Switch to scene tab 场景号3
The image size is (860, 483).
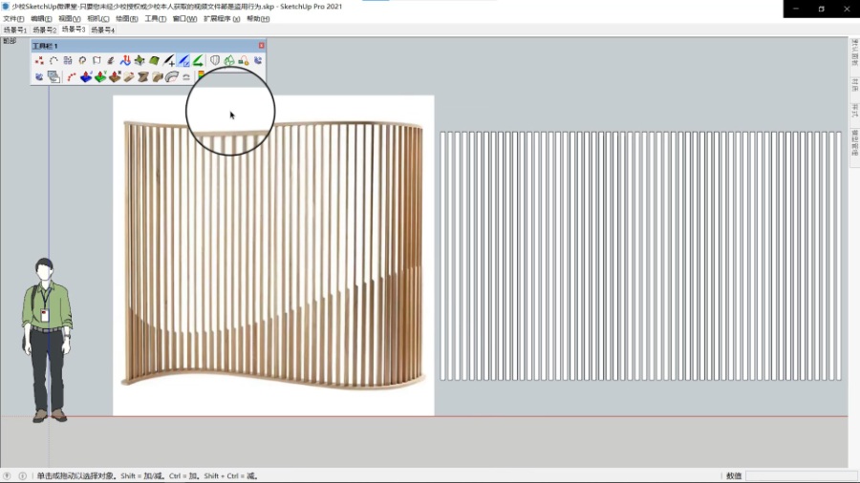(x=74, y=30)
